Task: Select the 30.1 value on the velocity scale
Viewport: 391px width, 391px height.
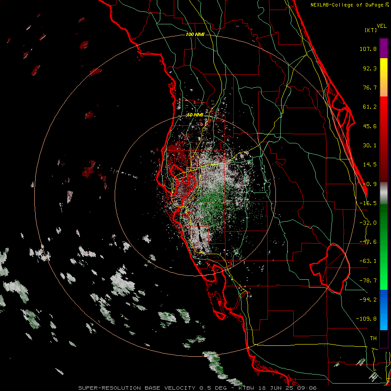Action: pyautogui.click(x=370, y=146)
